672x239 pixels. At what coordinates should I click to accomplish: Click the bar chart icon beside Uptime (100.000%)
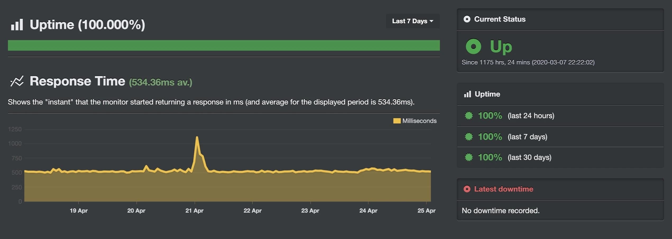17,25
